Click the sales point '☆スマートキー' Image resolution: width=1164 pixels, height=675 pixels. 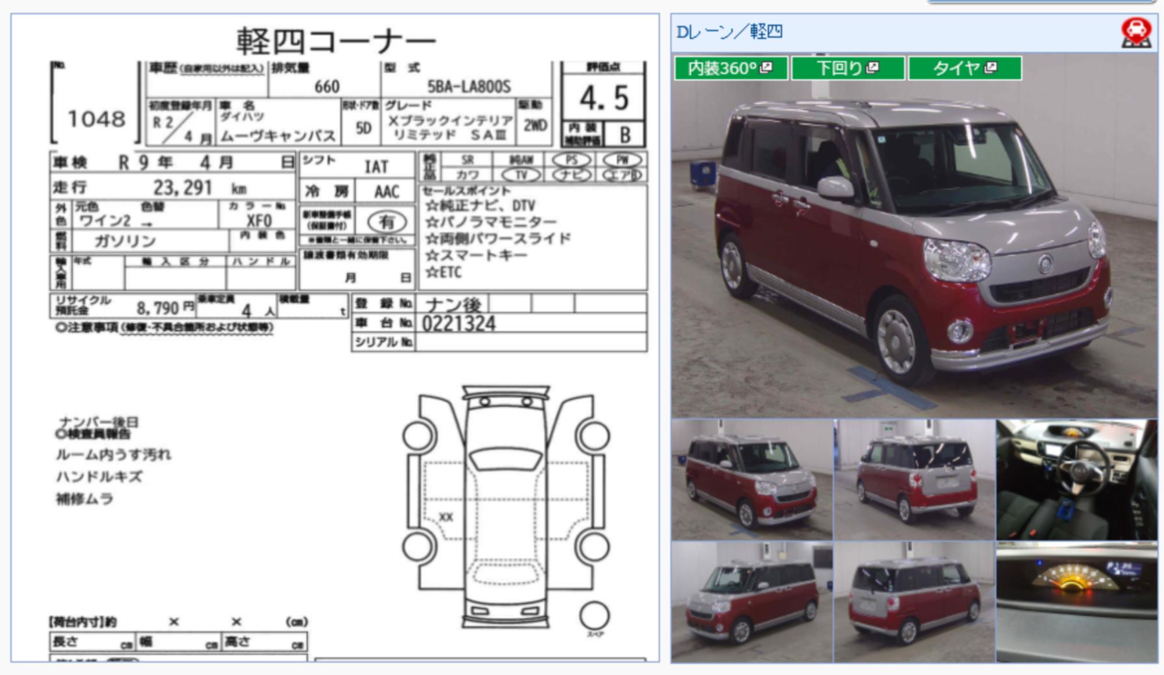click(x=476, y=255)
